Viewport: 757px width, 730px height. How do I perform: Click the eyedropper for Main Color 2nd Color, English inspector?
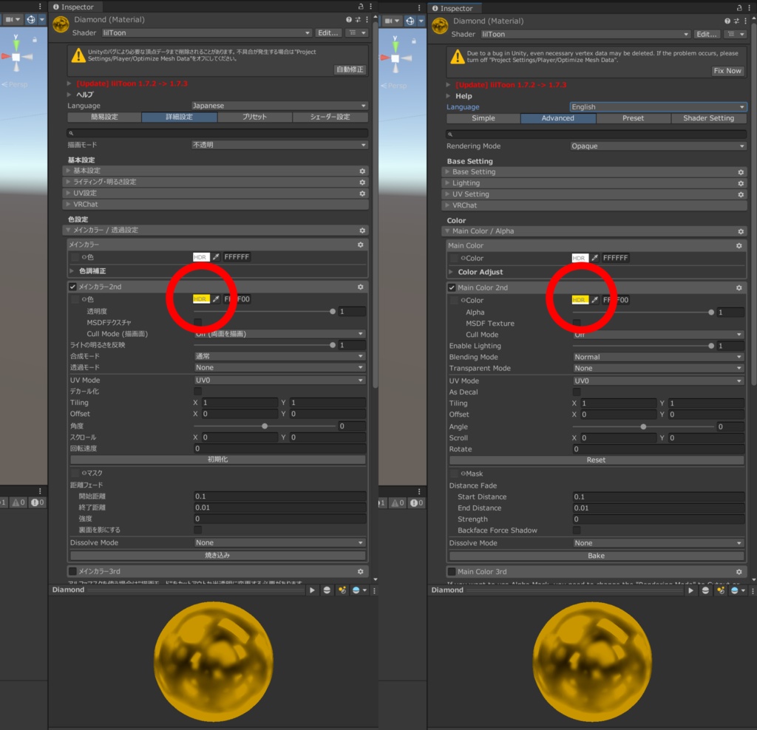click(x=595, y=300)
